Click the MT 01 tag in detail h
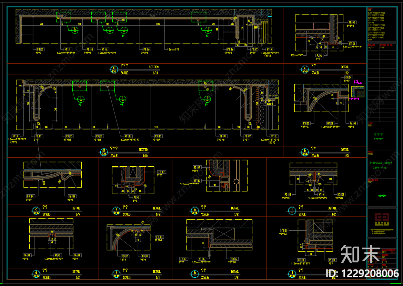The height and width of the screenshot is (286, 403). [202, 259]
